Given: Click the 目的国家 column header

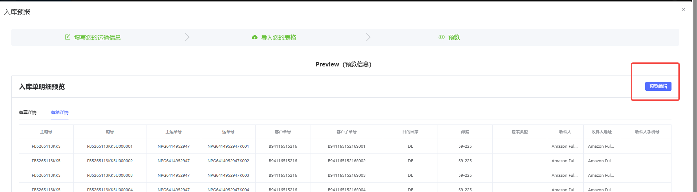Looking at the screenshot, I should coord(410,132).
